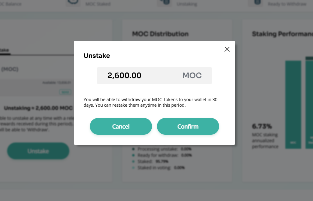Screen dimensions: 313x201
Task: Click the Ready for withdraw legend dot
Action: (133, 155)
